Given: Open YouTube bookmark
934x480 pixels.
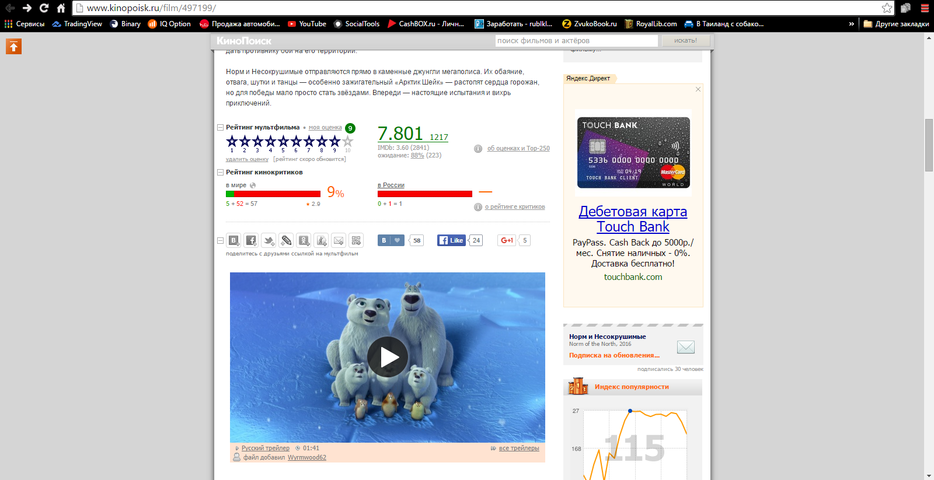Looking at the screenshot, I should (307, 24).
